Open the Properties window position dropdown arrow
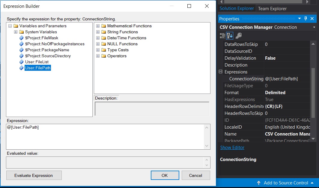This screenshot has height=188, width=319. pos(299,19)
